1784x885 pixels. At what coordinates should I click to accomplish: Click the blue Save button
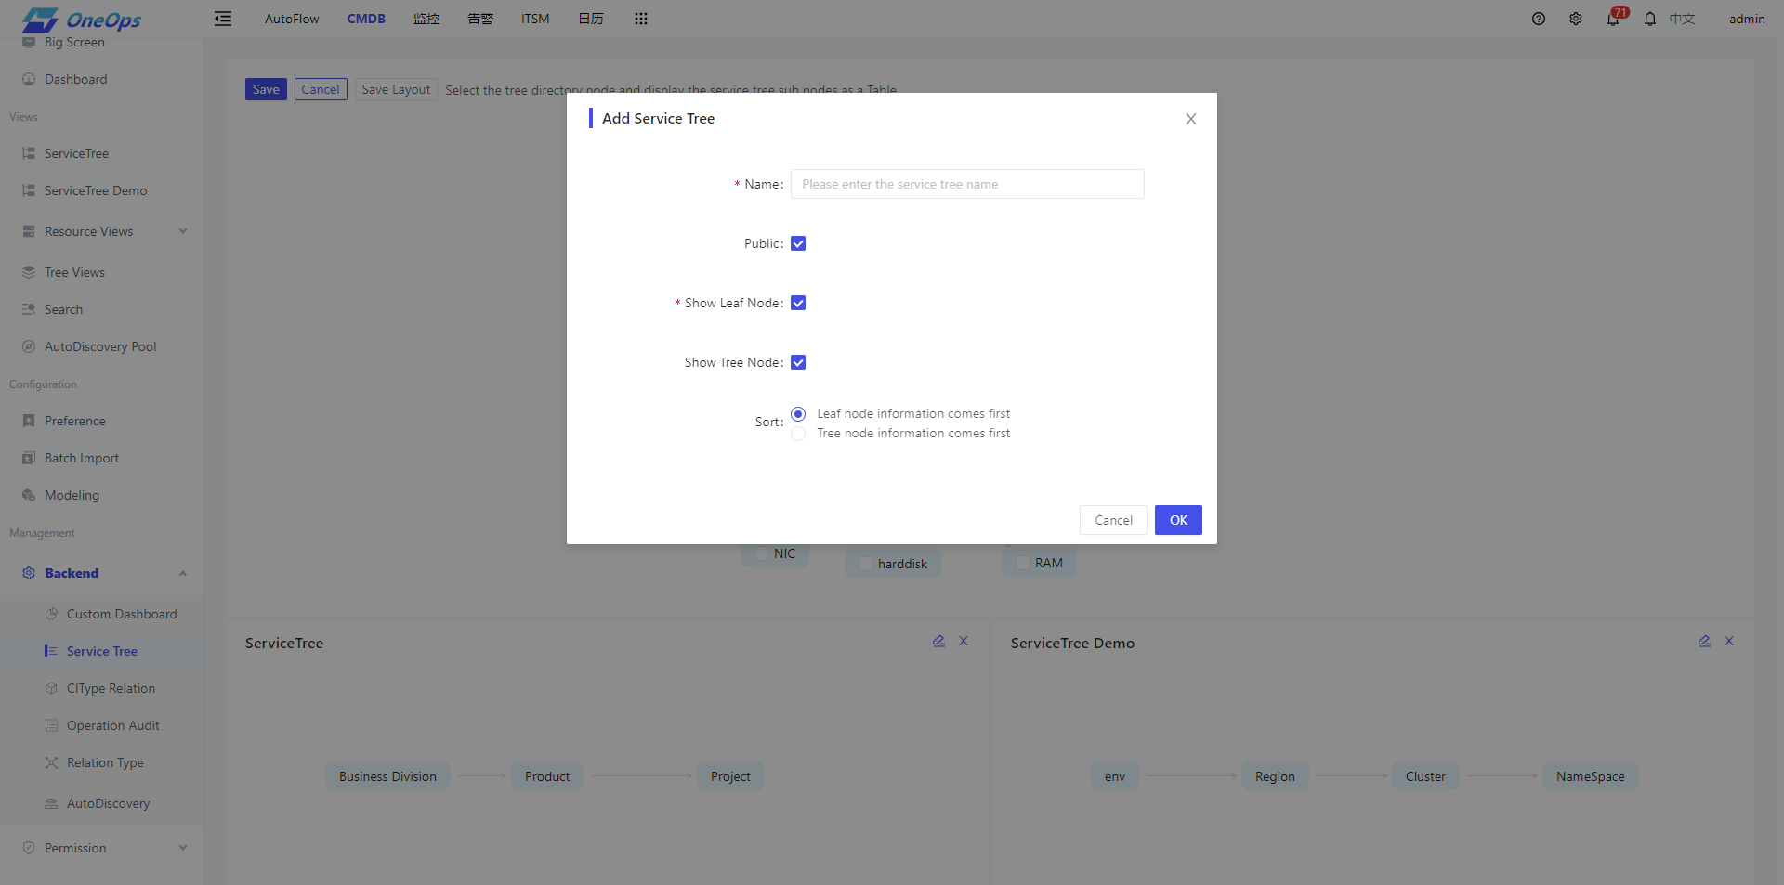coord(266,89)
